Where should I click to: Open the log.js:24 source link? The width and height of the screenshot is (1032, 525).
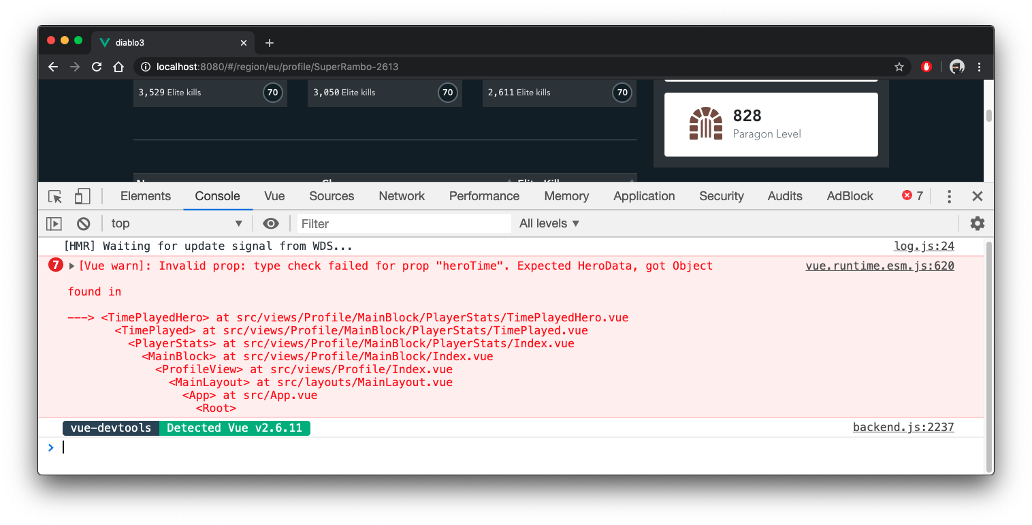pyautogui.click(x=924, y=246)
